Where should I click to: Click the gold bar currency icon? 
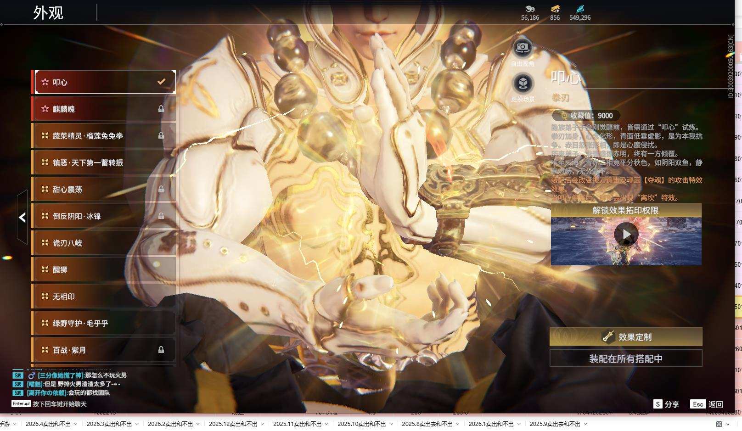(x=555, y=9)
